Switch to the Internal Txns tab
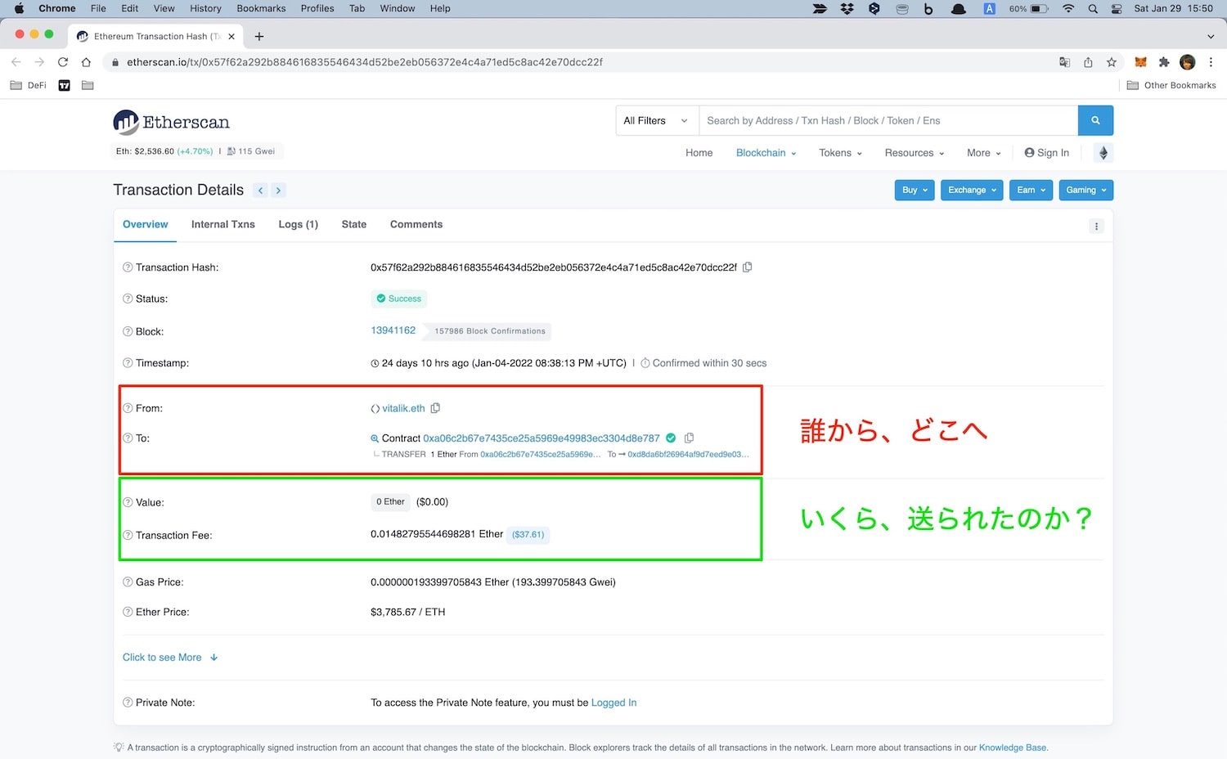1227x759 pixels. point(223,224)
